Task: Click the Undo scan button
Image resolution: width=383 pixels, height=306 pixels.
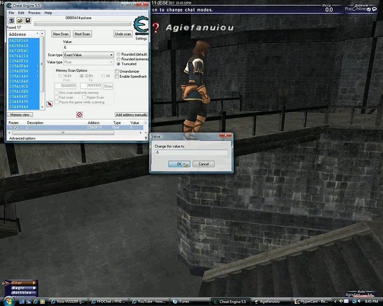Action: [x=123, y=34]
